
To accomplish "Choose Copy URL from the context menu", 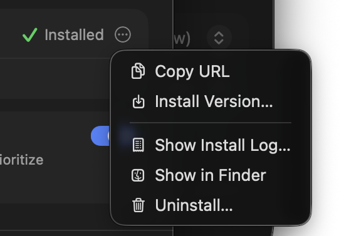I will click(211, 71).
